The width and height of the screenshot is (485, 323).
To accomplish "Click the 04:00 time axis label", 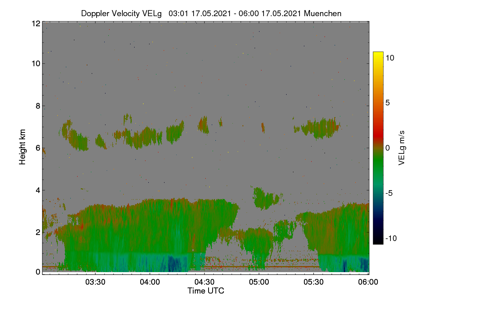I will [x=150, y=282].
